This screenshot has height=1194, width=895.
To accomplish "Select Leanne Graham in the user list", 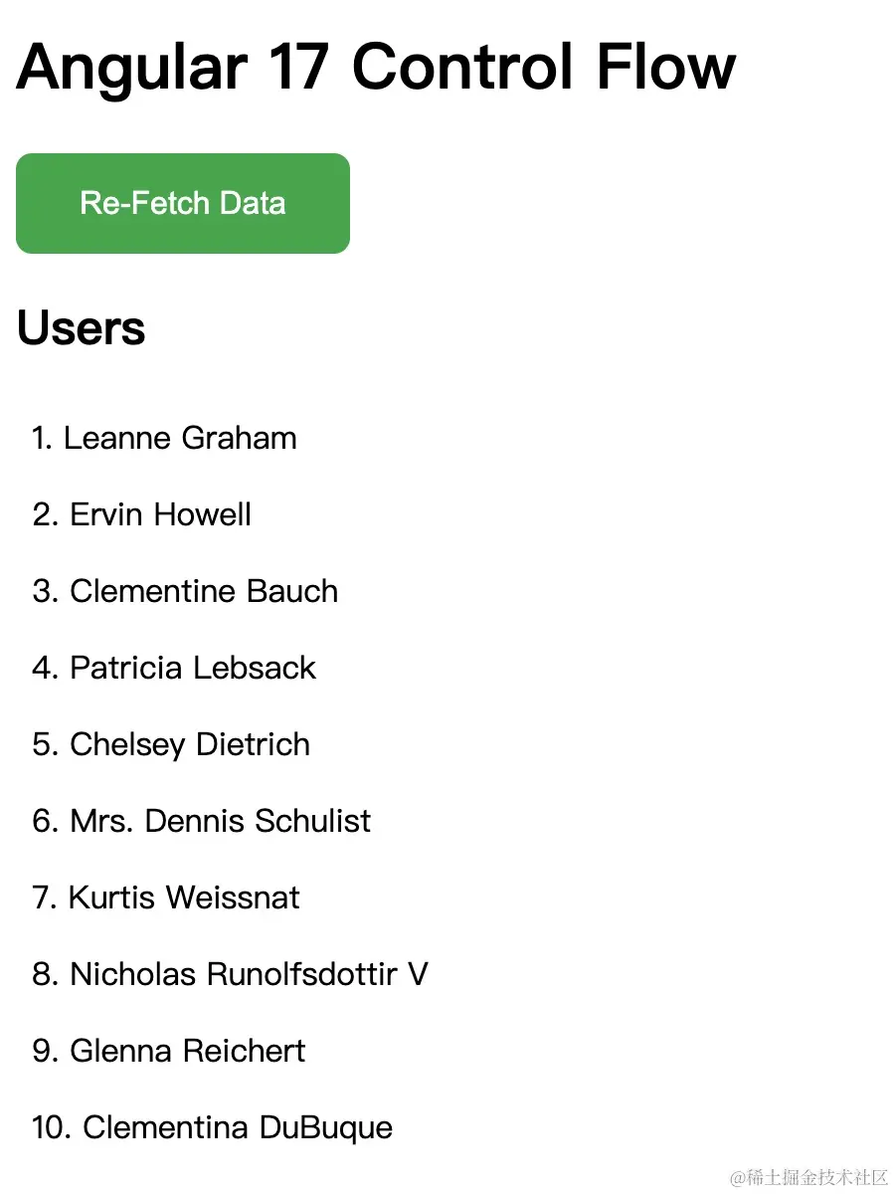I will tap(179, 438).
